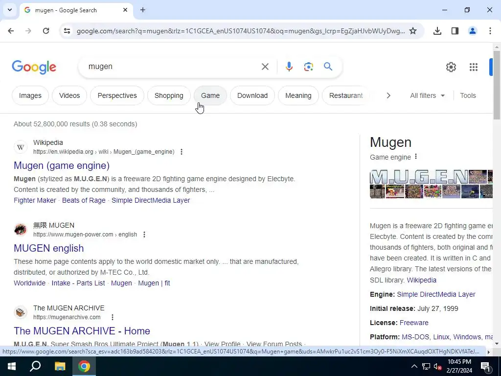Image resolution: width=501 pixels, height=376 pixels.
Task: Open Fighter Maker sublink
Action: coord(35,200)
